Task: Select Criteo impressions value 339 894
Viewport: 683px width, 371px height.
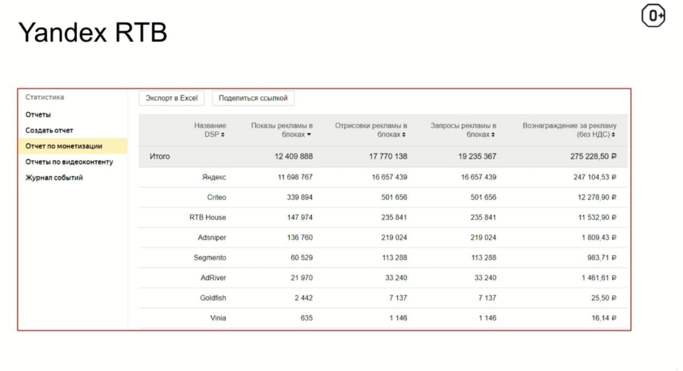Action: tap(300, 197)
